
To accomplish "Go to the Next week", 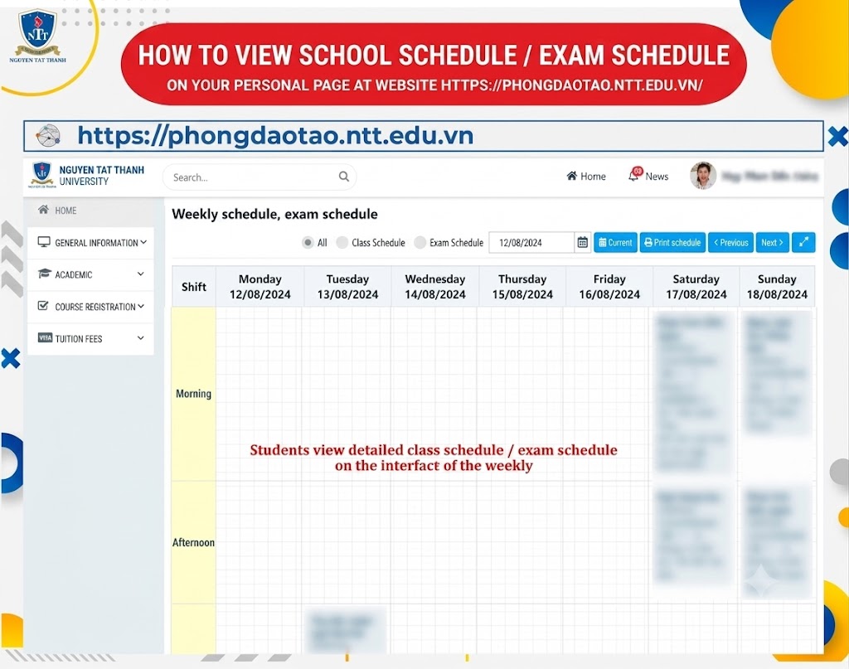I will [772, 243].
